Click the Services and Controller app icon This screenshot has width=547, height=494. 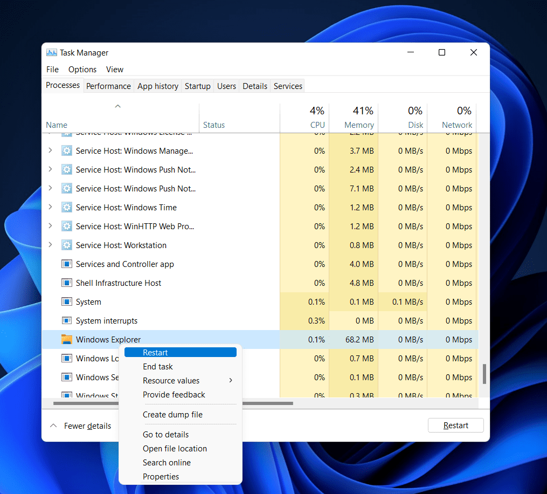[x=67, y=264]
